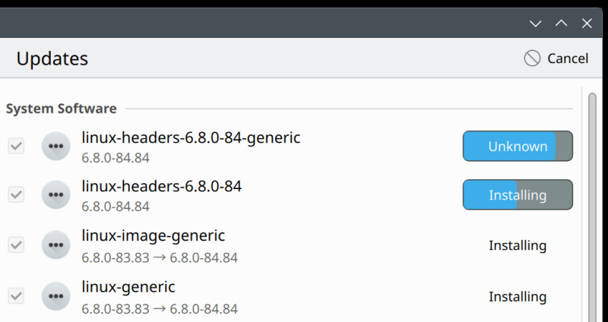Click the Installing progress bar for linux-headers-6.8.0-84

(x=518, y=195)
